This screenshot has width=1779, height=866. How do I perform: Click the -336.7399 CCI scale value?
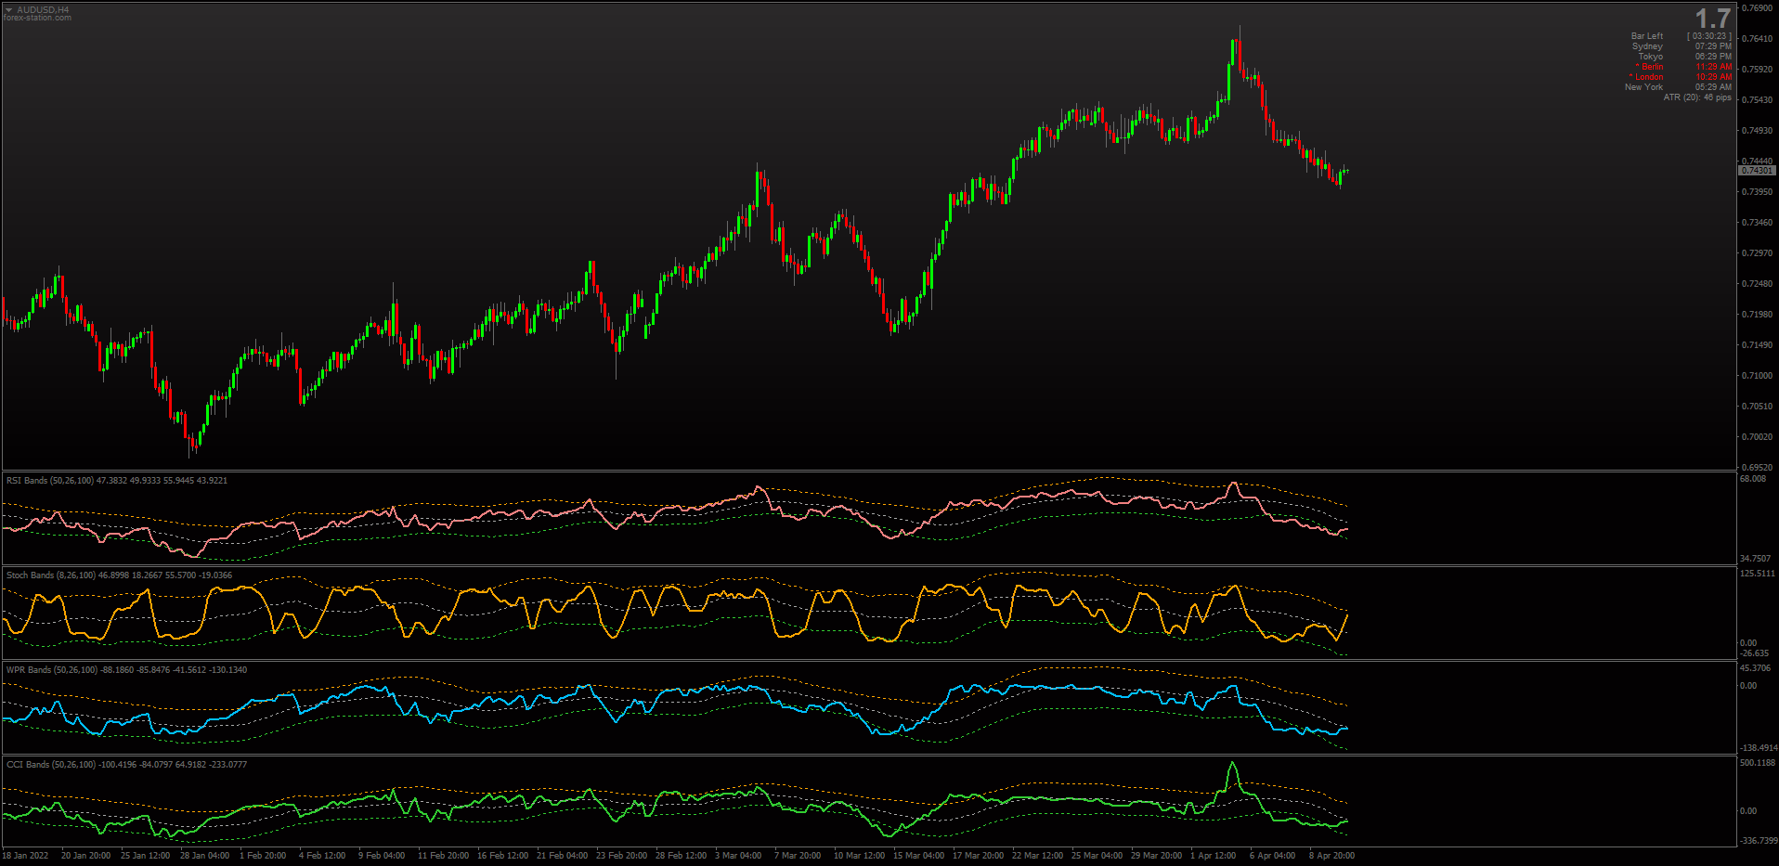click(x=1759, y=841)
